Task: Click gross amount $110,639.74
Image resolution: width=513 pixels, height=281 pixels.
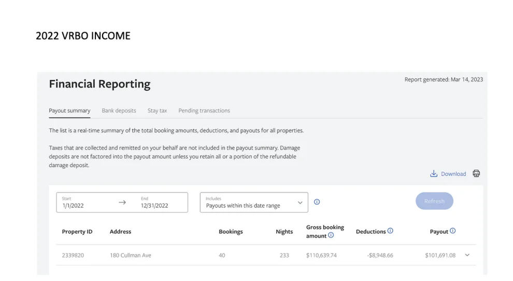Action: 321,255
